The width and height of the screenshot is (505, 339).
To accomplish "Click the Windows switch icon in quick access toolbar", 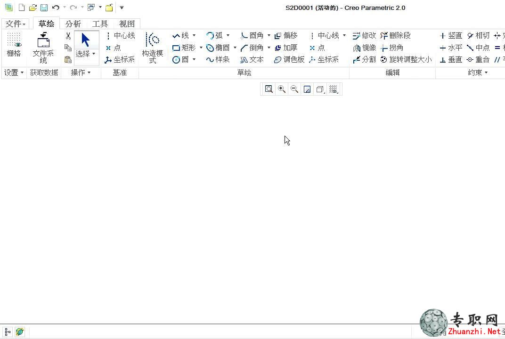I will click(91, 8).
